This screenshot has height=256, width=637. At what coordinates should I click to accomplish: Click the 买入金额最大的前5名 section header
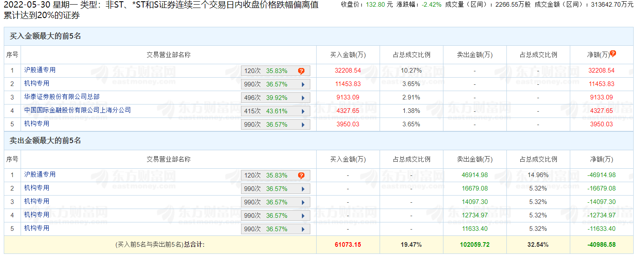(x=45, y=37)
